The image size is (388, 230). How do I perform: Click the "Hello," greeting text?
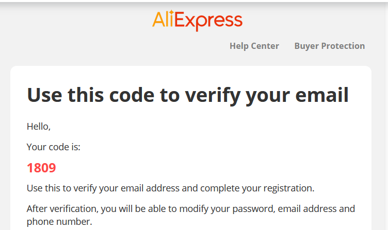coord(39,127)
